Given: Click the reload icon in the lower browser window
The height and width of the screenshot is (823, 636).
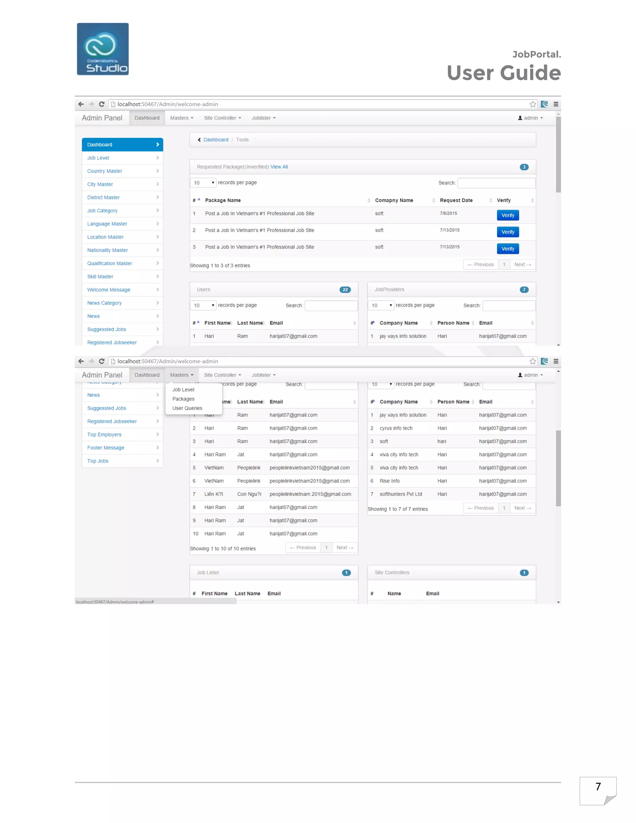Looking at the screenshot, I should coord(102,361).
